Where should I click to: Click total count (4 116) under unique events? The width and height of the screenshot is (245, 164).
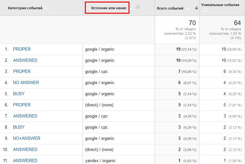(x=236, y=38)
